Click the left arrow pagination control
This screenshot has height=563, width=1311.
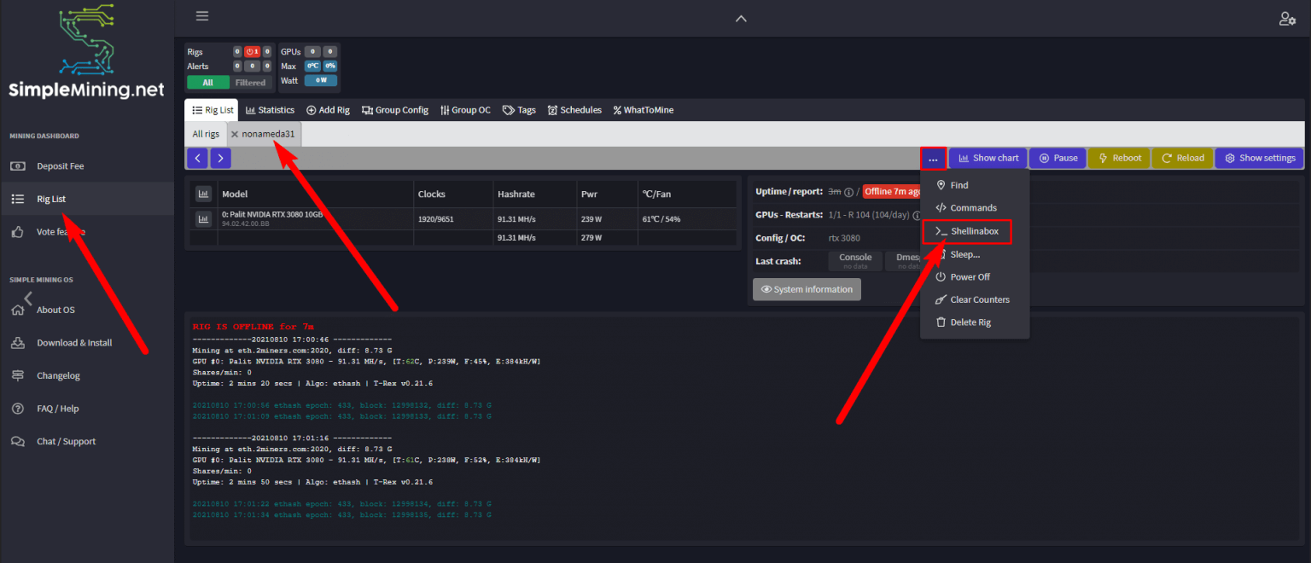pyautogui.click(x=196, y=158)
